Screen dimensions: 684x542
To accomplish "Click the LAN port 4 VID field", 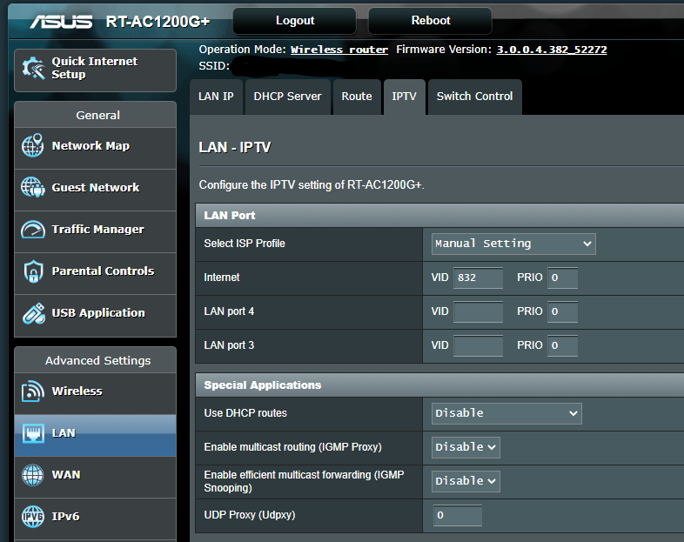I will point(478,311).
